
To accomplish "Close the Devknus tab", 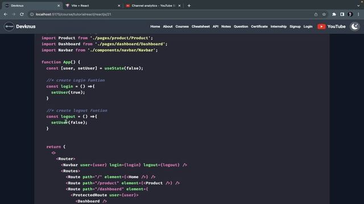I will (x=59, y=6).
